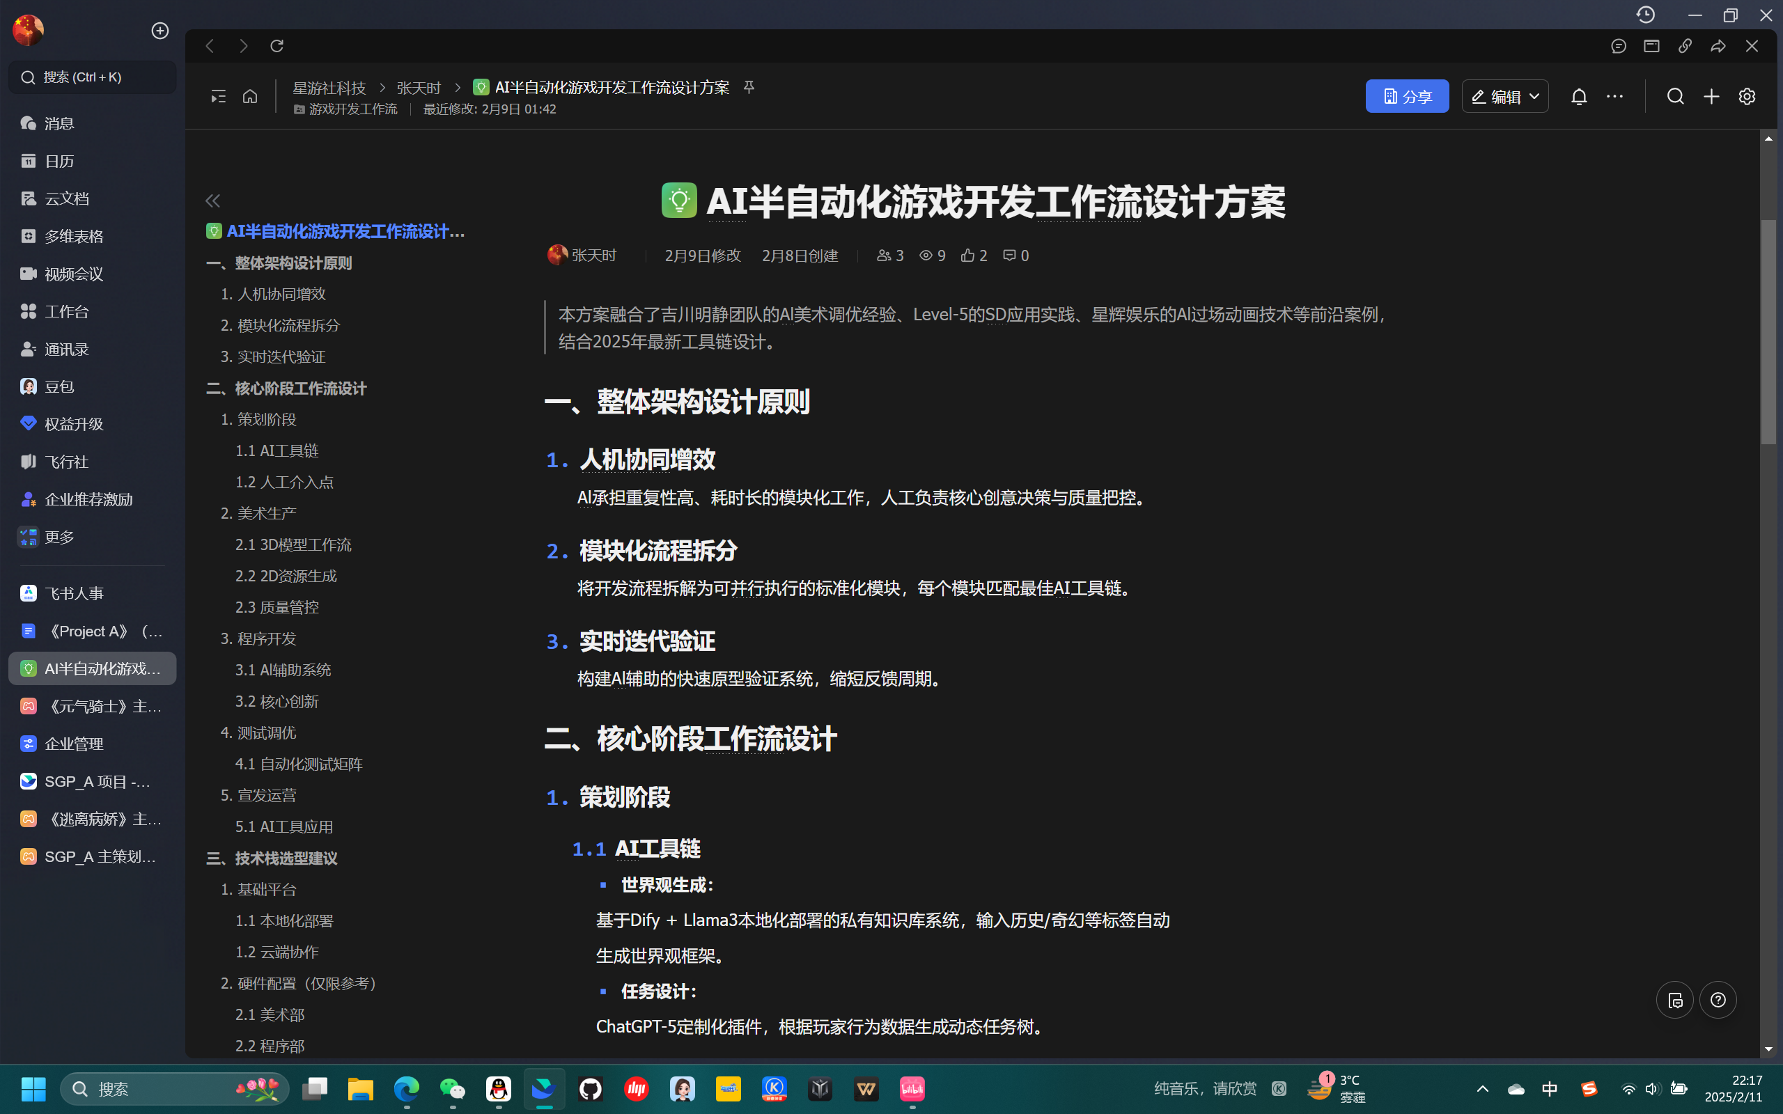Focus the 搜索 (Ctrl+K) search field
The width and height of the screenshot is (1783, 1114).
92,77
